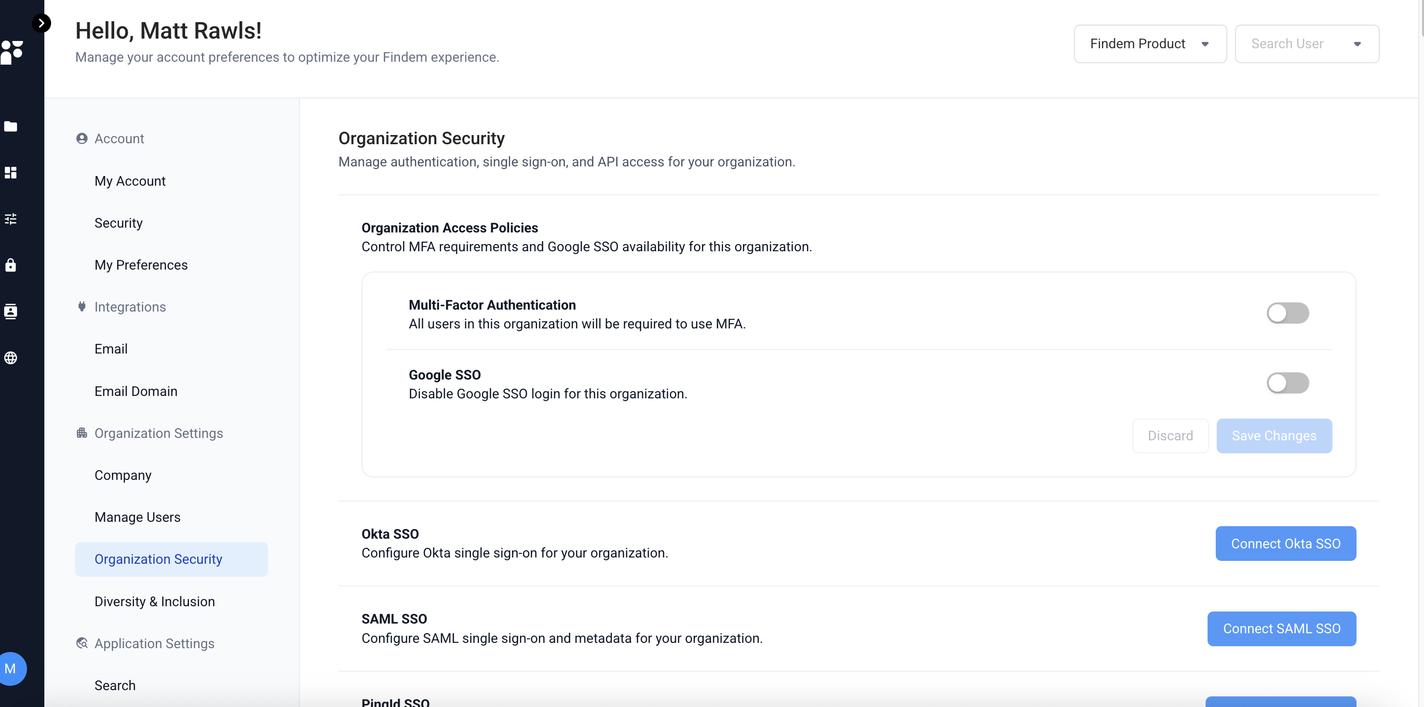Click the Okta SSO heading text
This screenshot has height=707, width=1424.
coord(390,534)
